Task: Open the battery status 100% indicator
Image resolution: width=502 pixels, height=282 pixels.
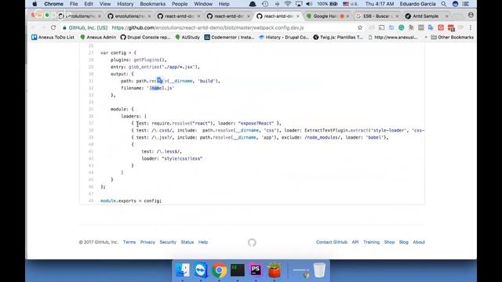Action: (327, 4)
